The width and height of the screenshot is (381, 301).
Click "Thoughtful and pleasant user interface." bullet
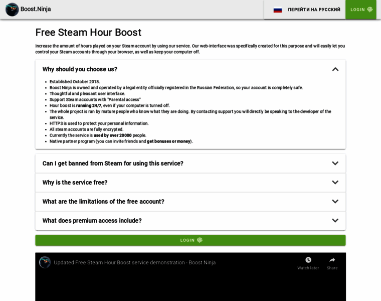tap(87, 94)
